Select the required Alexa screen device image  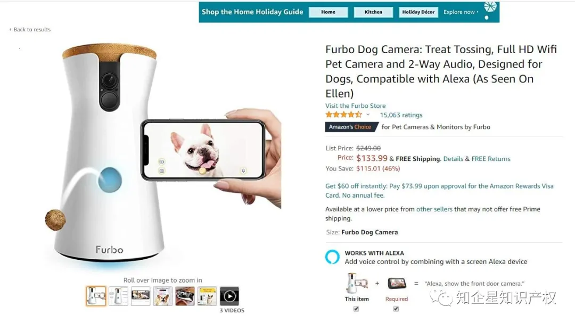pyautogui.click(x=397, y=284)
